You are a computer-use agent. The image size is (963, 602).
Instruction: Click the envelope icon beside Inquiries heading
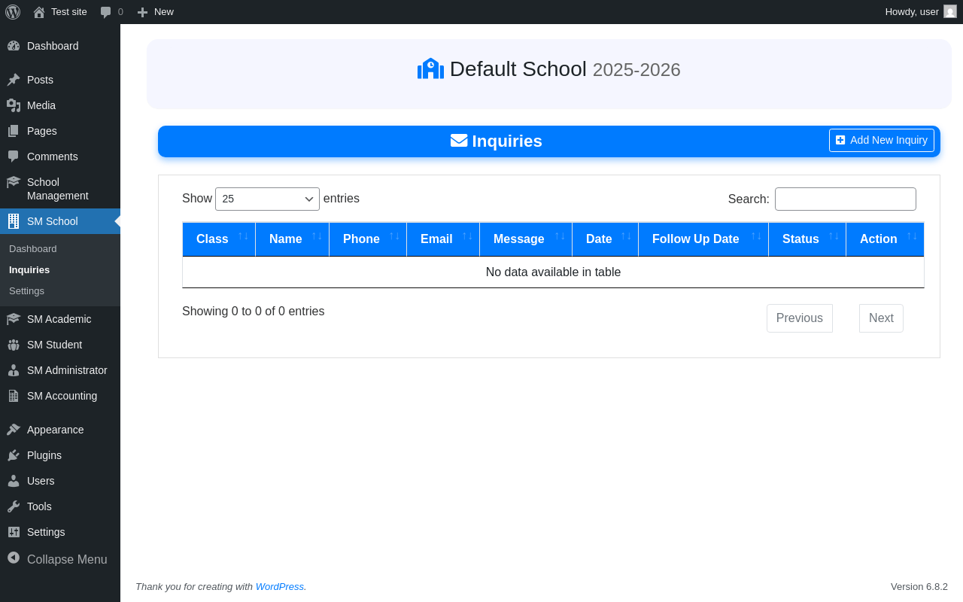[x=459, y=140]
